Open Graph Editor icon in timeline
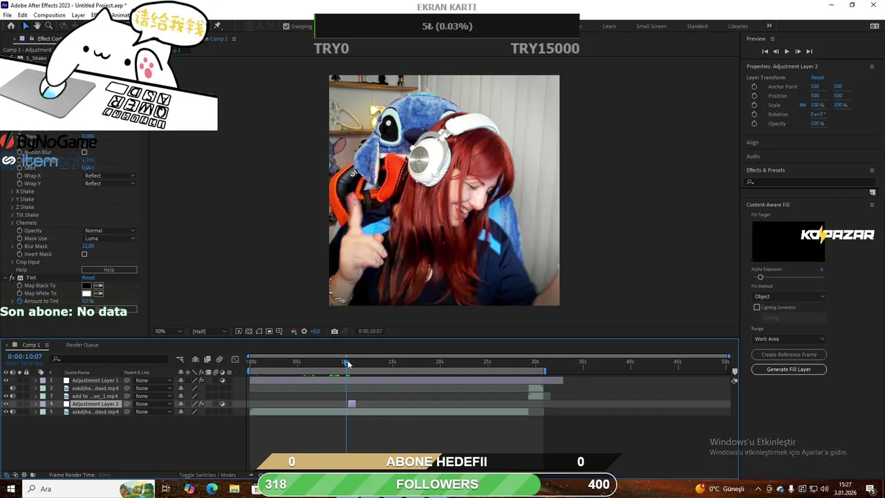 coord(235,359)
